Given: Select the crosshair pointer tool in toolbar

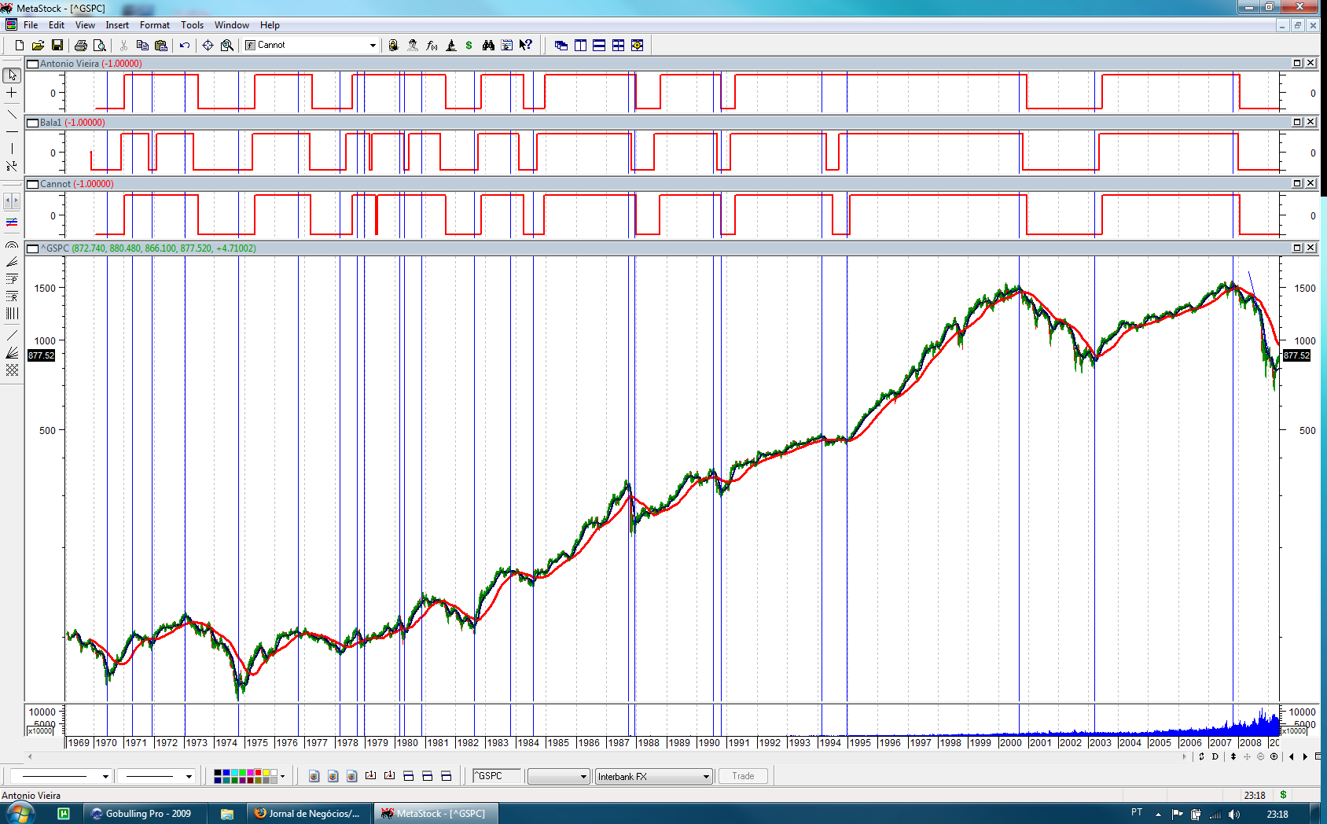Looking at the screenshot, I should pyautogui.click(x=208, y=46).
